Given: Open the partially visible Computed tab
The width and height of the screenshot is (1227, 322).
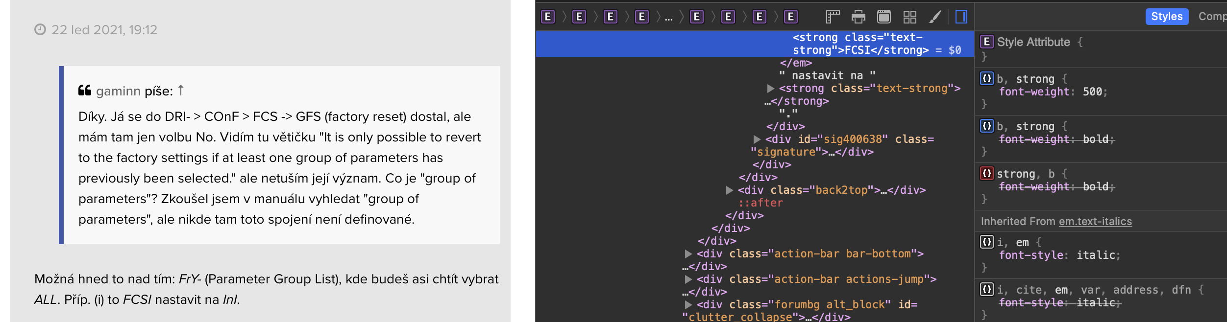Looking at the screenshot, I should (1211, 17).
